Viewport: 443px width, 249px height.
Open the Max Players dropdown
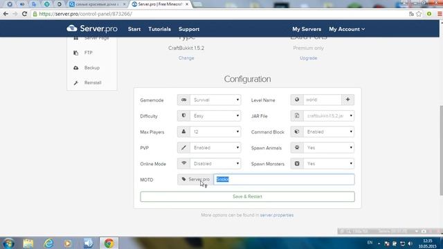[215, 132]
